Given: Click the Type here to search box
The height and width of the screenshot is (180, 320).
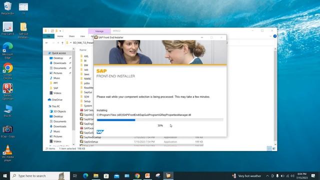Looking at the screenshot, I should click(40, 175).
